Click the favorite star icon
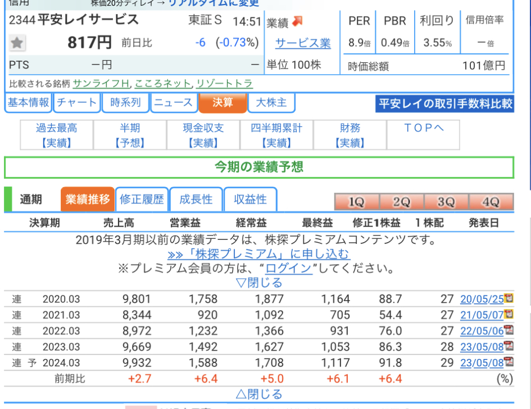The image size is (531, 409). coord(17,43)
